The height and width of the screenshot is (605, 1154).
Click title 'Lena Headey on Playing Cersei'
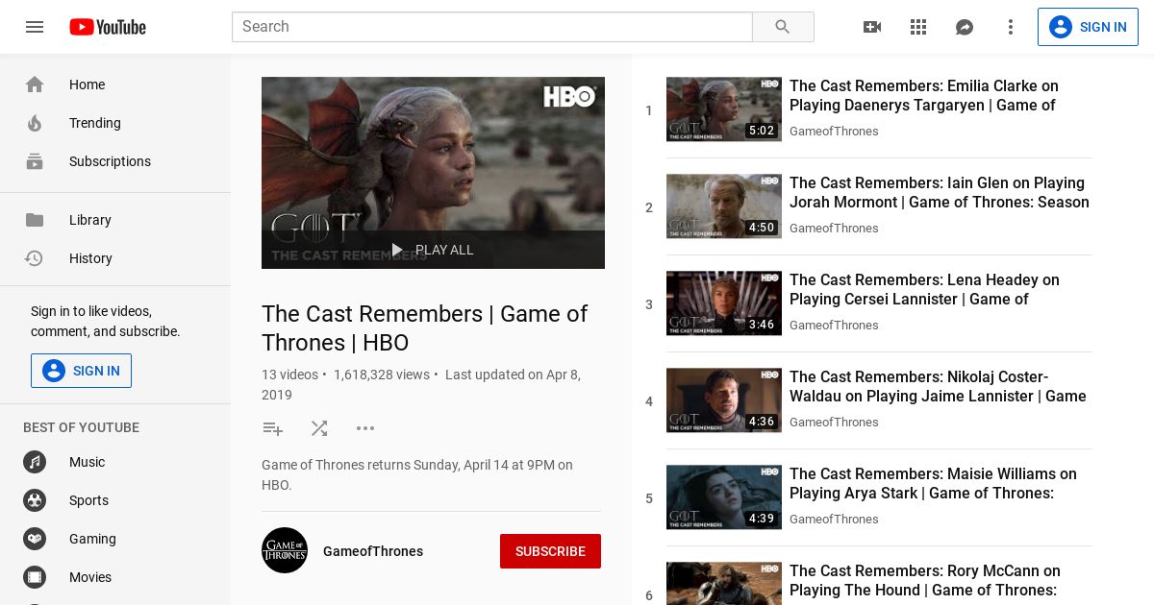coord(924,290)
